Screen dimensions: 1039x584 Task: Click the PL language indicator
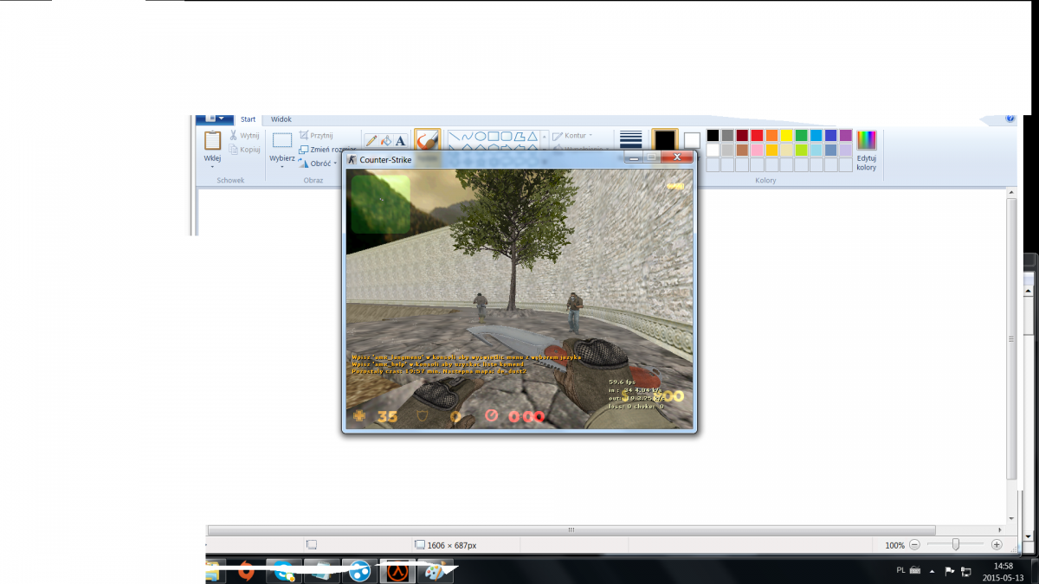[900, 571]
